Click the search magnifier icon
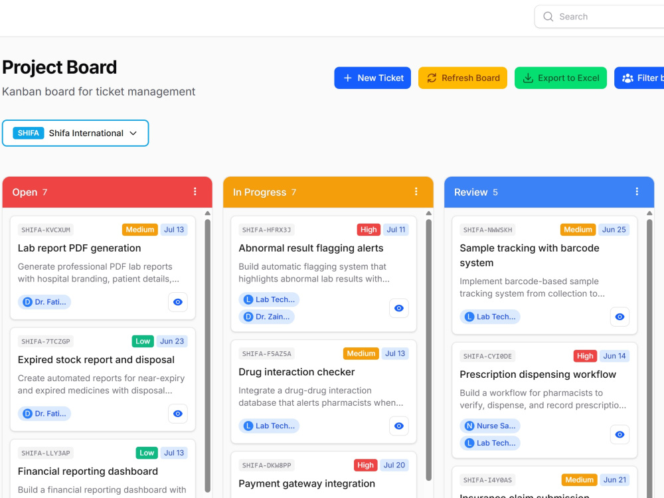Viewport: 664px width, 498px height. pos(548,17)
